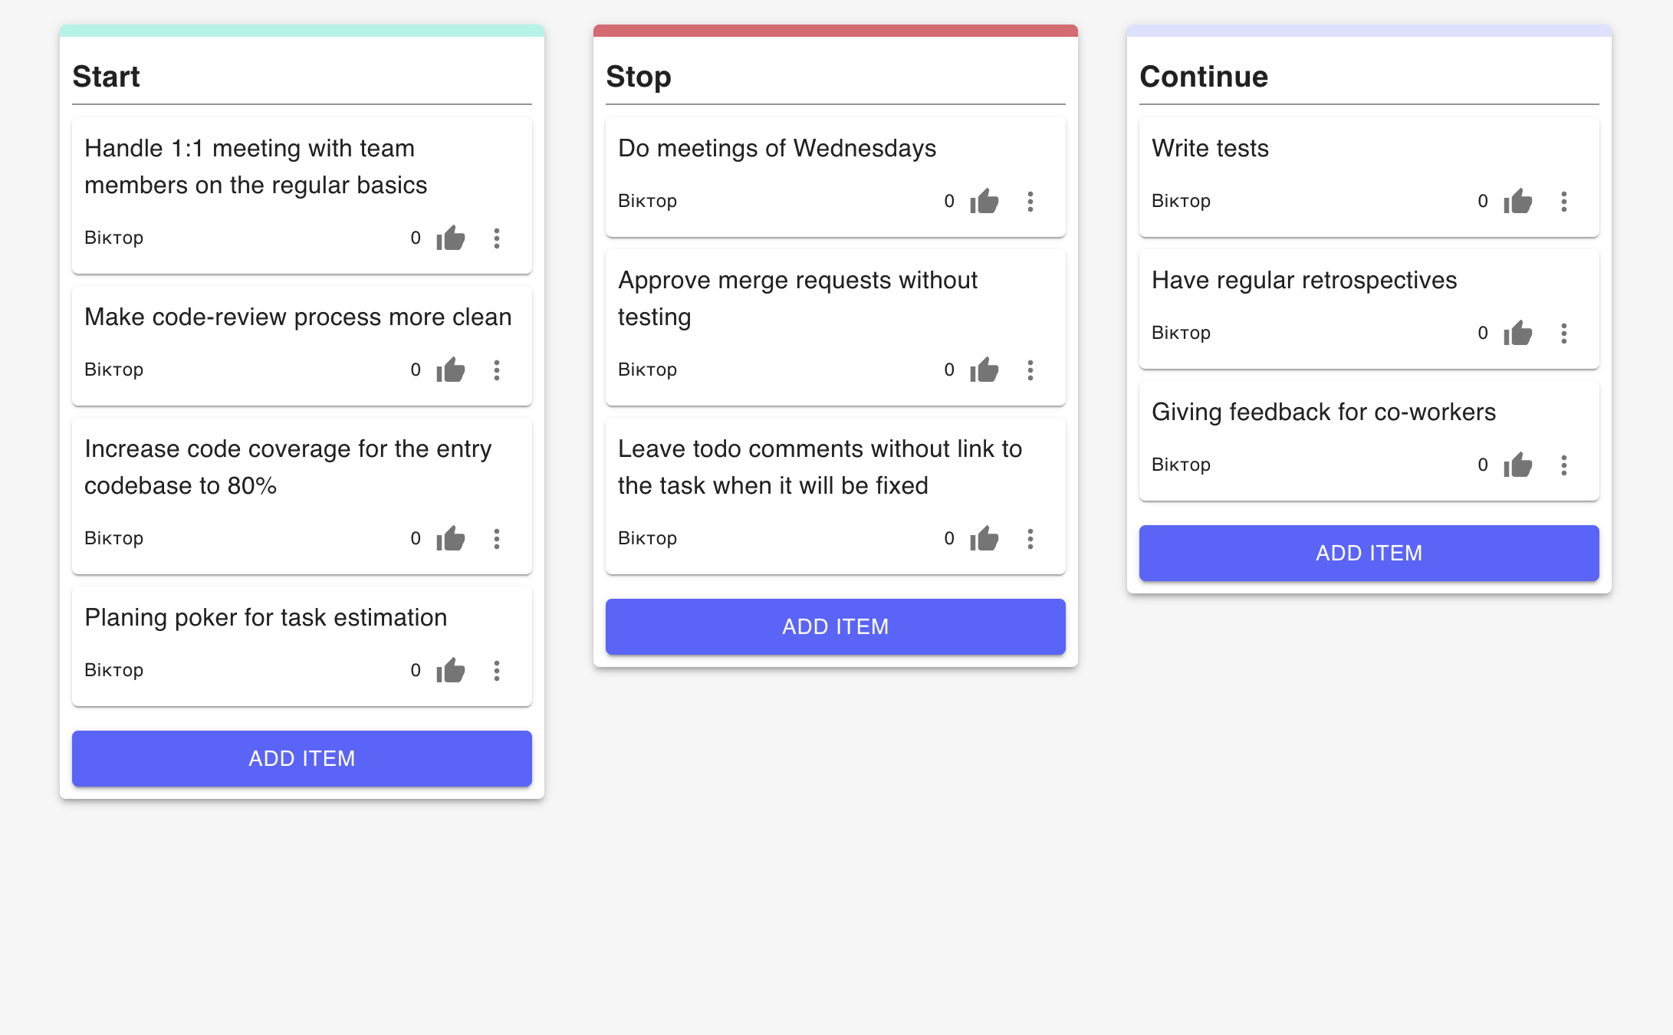Select the 'Have regular retrospectives' card text

pos(1304,281)
